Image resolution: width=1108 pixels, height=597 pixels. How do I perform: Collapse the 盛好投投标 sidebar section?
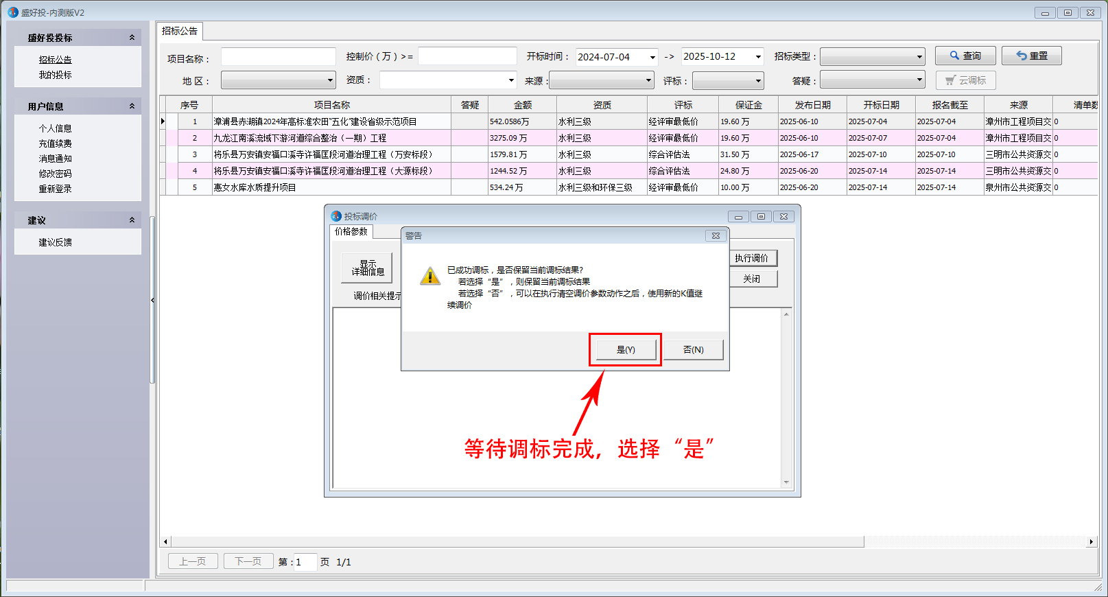point(132,38)
